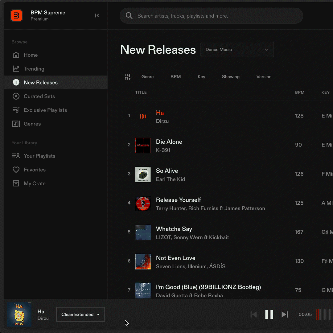Click the I'm Good (Blue) album thumbnail

[x=143, y=290]
